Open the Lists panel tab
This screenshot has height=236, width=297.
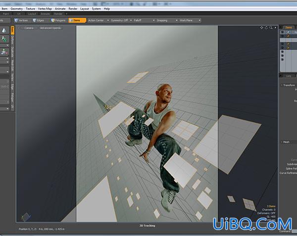click(x=289, y=76)
